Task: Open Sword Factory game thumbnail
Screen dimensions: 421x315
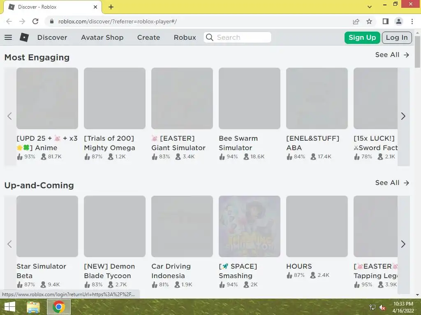Action: (375, 98)
